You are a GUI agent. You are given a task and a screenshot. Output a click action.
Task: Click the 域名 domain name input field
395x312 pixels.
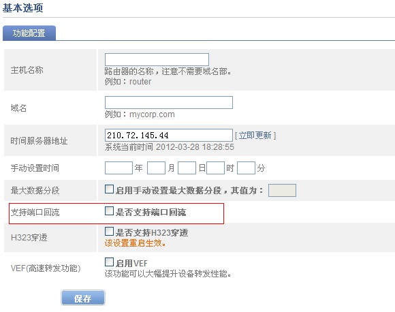click(x=168, y=102)
